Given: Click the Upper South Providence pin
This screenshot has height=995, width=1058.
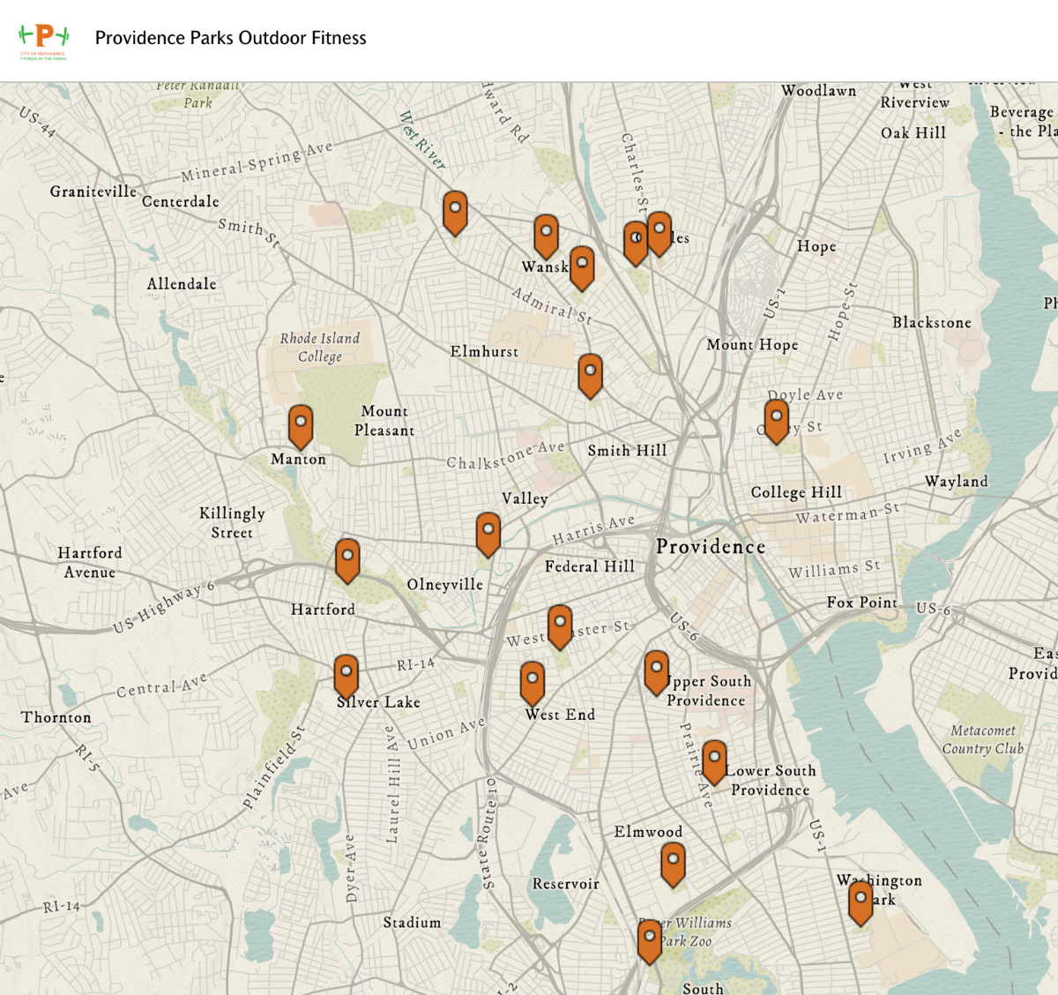Looking at the screenshot, I should 657,673.
